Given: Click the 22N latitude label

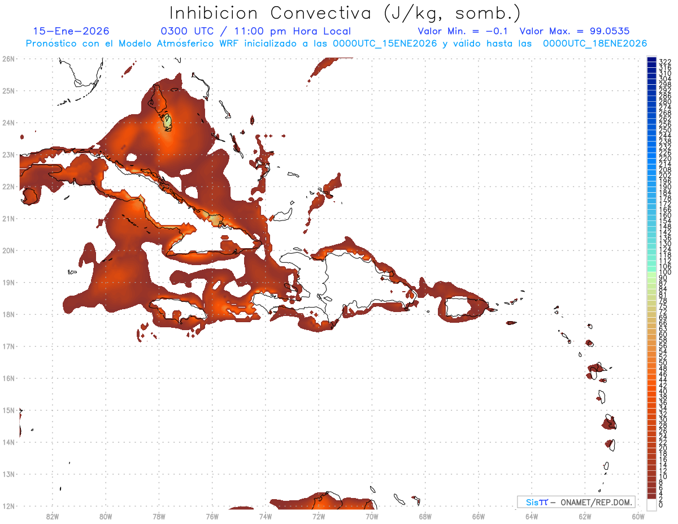Looking at the screenshot, I should point(8,187).
